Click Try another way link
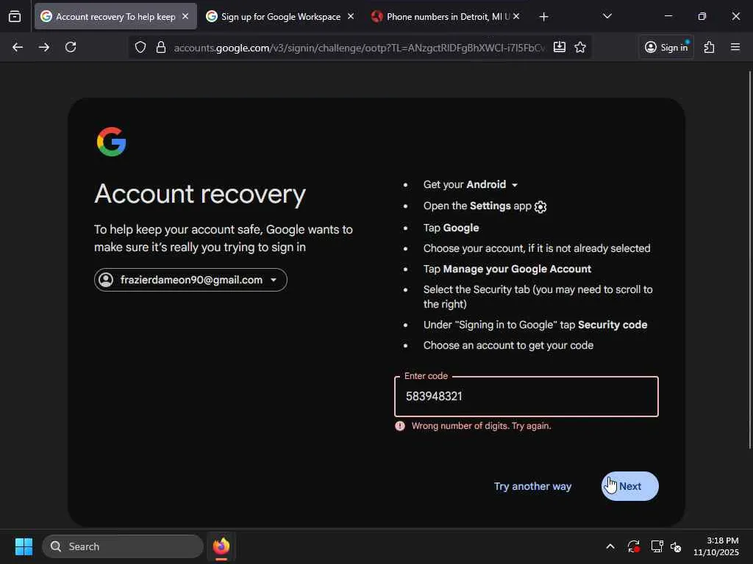This screenshot has width=753, height=564. (532, 486)
